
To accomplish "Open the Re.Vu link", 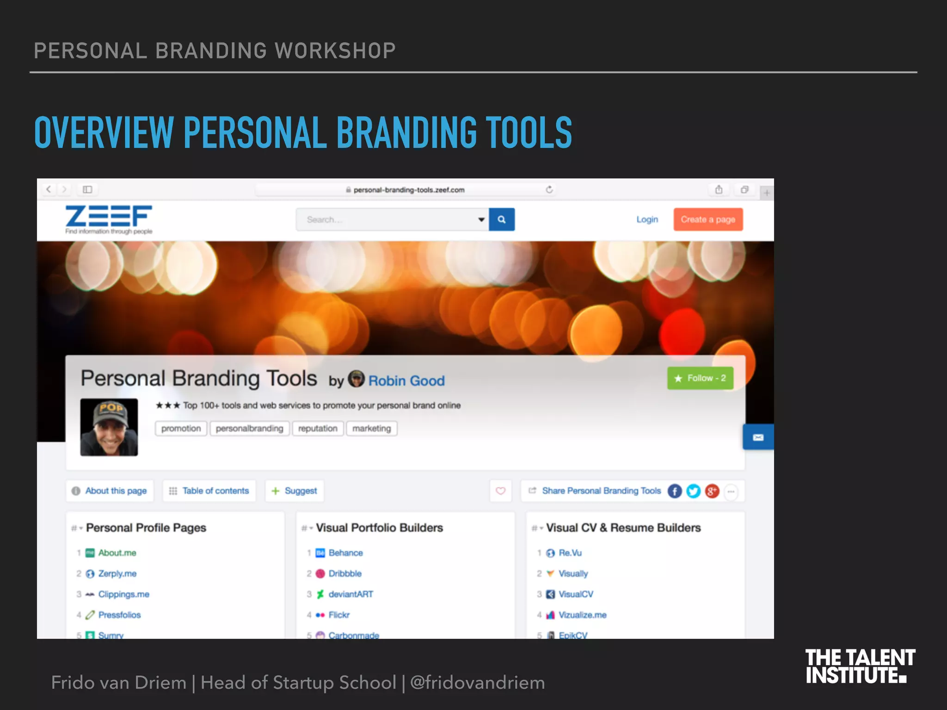I will click(x=570, y=553).
